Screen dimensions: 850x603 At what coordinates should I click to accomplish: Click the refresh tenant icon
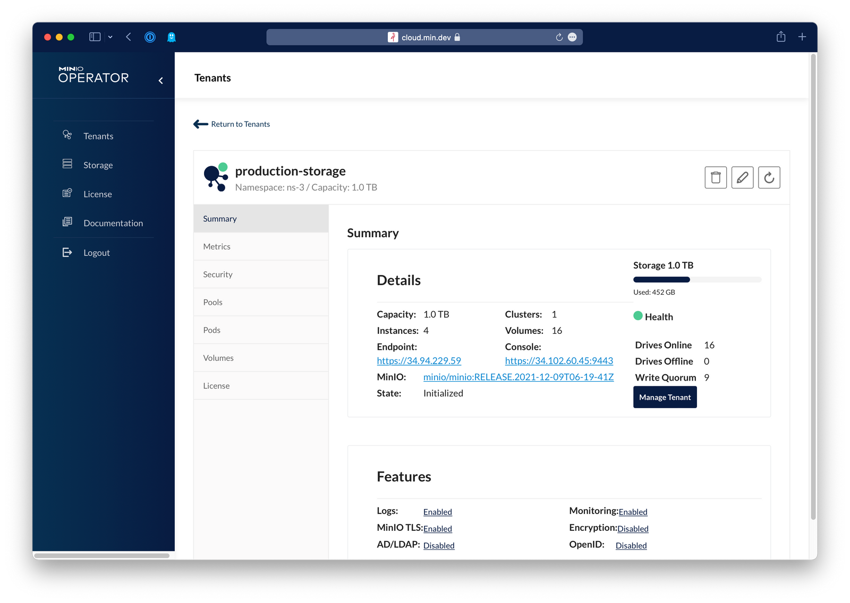coord(769,177)
